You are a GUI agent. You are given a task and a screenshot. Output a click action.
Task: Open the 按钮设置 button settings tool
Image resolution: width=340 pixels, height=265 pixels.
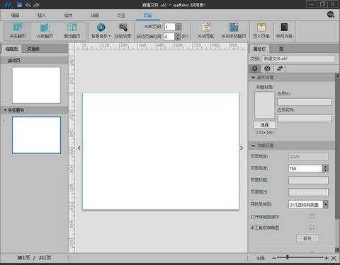(x=123, y=31)
